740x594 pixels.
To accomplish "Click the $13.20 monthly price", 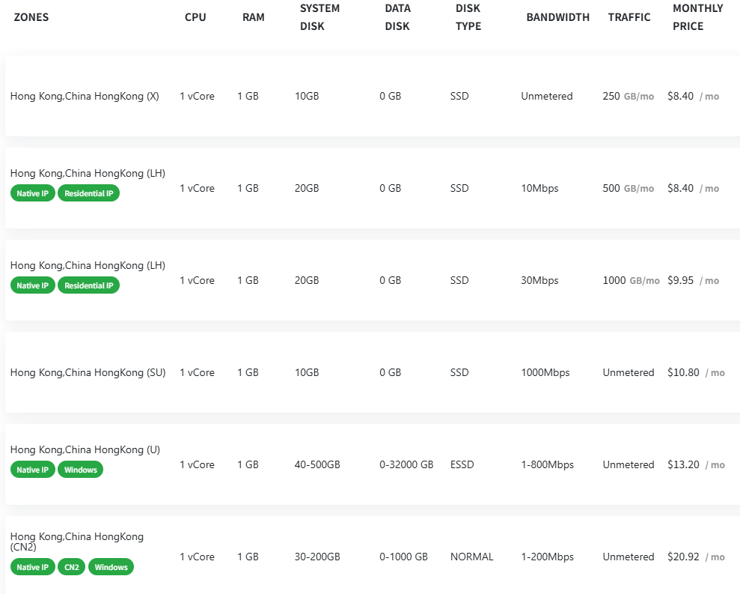I will (683, 464).
